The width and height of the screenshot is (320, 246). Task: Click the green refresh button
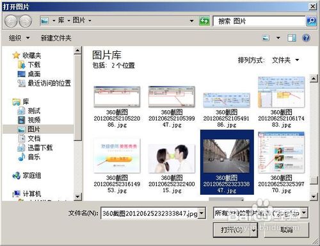[204, 21]
